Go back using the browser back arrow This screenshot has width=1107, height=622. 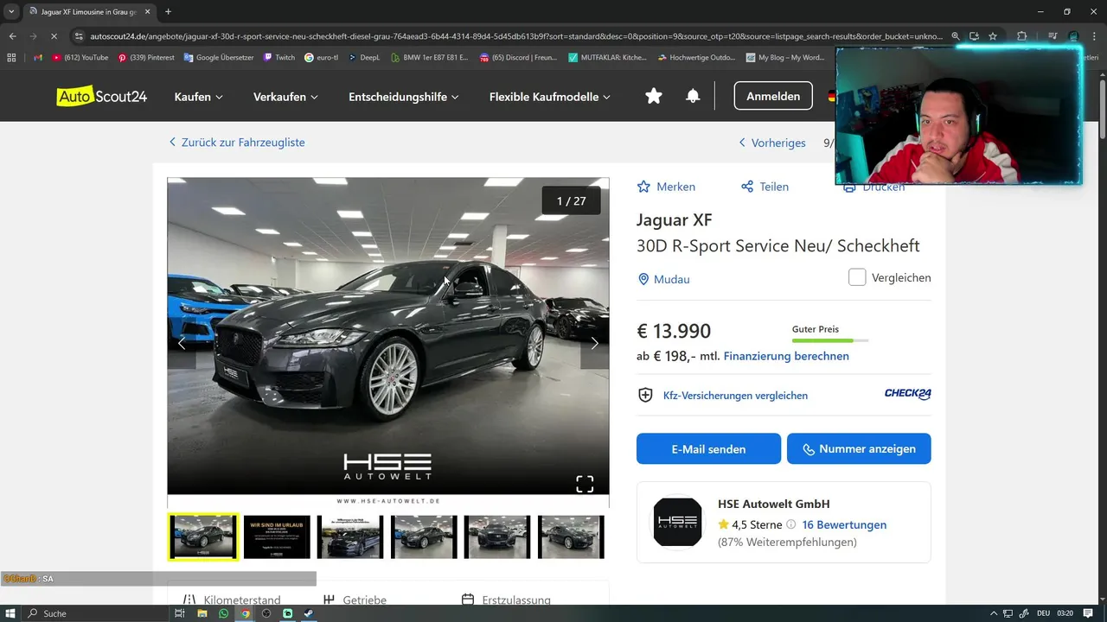[12, 36]
